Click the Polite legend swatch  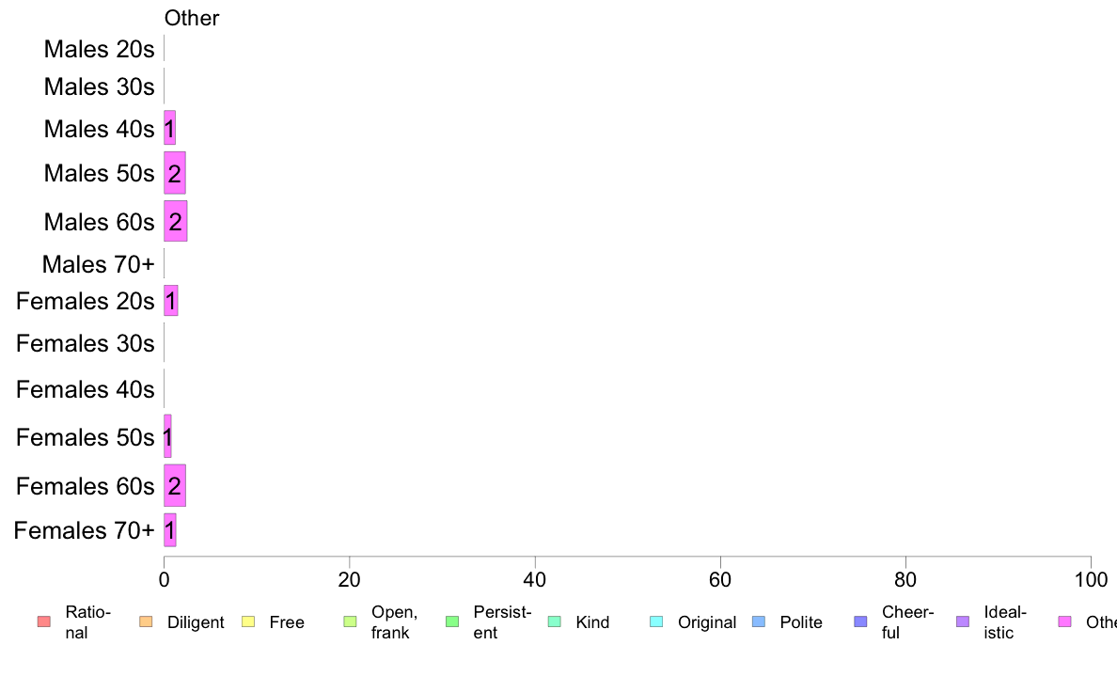(x=759, y=622)
